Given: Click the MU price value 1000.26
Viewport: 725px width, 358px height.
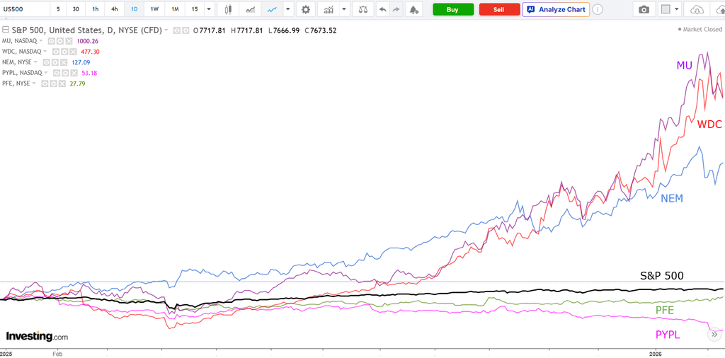Looking at the screenshot, I should (88, 41).
